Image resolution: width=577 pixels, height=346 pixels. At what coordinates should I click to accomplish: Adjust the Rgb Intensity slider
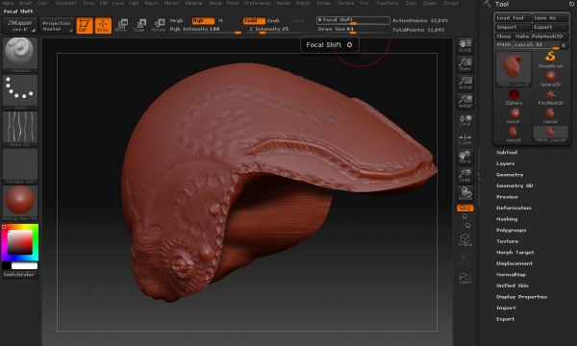click(206, 30)
